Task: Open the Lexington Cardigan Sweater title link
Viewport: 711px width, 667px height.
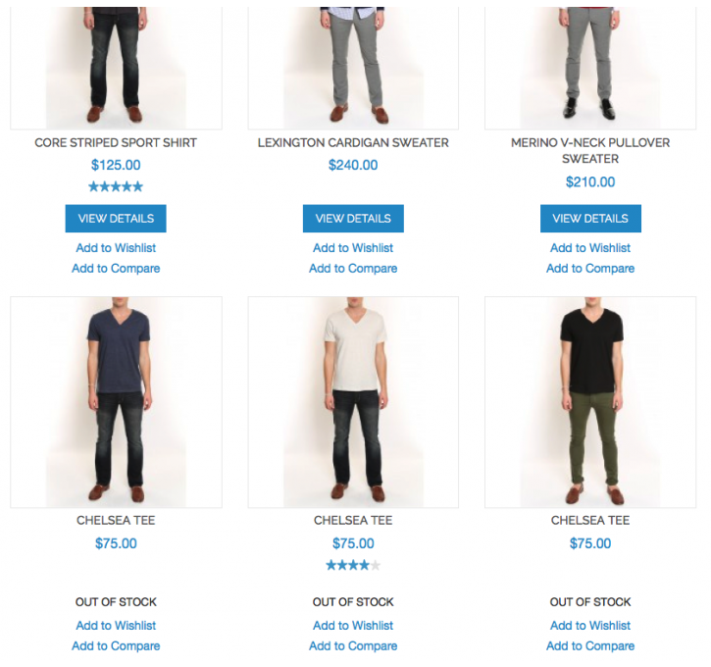Action: tap(353, 143)
